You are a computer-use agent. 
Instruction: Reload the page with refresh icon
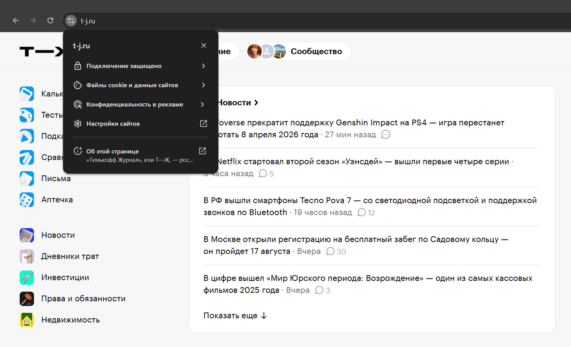coord(50,21)
